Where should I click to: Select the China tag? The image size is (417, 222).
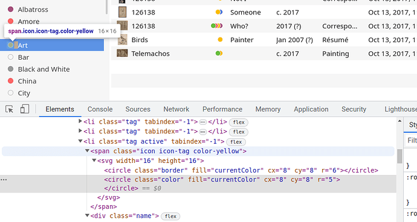pyautogui.click(x=27, y=81)
